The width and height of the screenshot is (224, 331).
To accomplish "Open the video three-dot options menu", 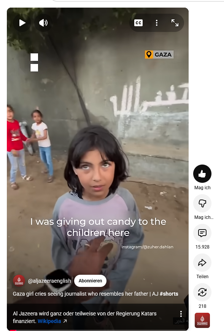I will coord(157,23).
